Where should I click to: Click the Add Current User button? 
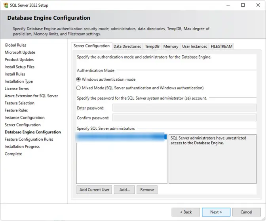pyautogui.click(x=94, y=190)
